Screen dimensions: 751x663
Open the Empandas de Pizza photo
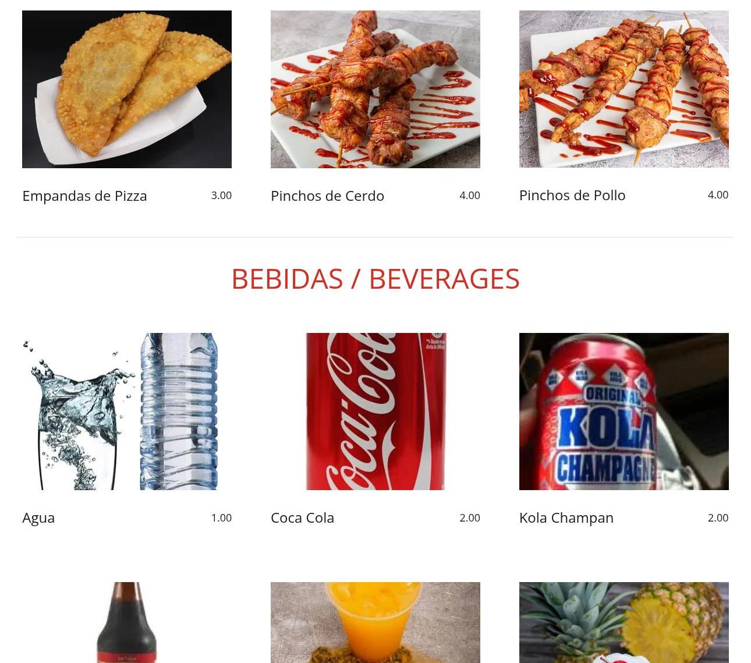click(127, 89)
